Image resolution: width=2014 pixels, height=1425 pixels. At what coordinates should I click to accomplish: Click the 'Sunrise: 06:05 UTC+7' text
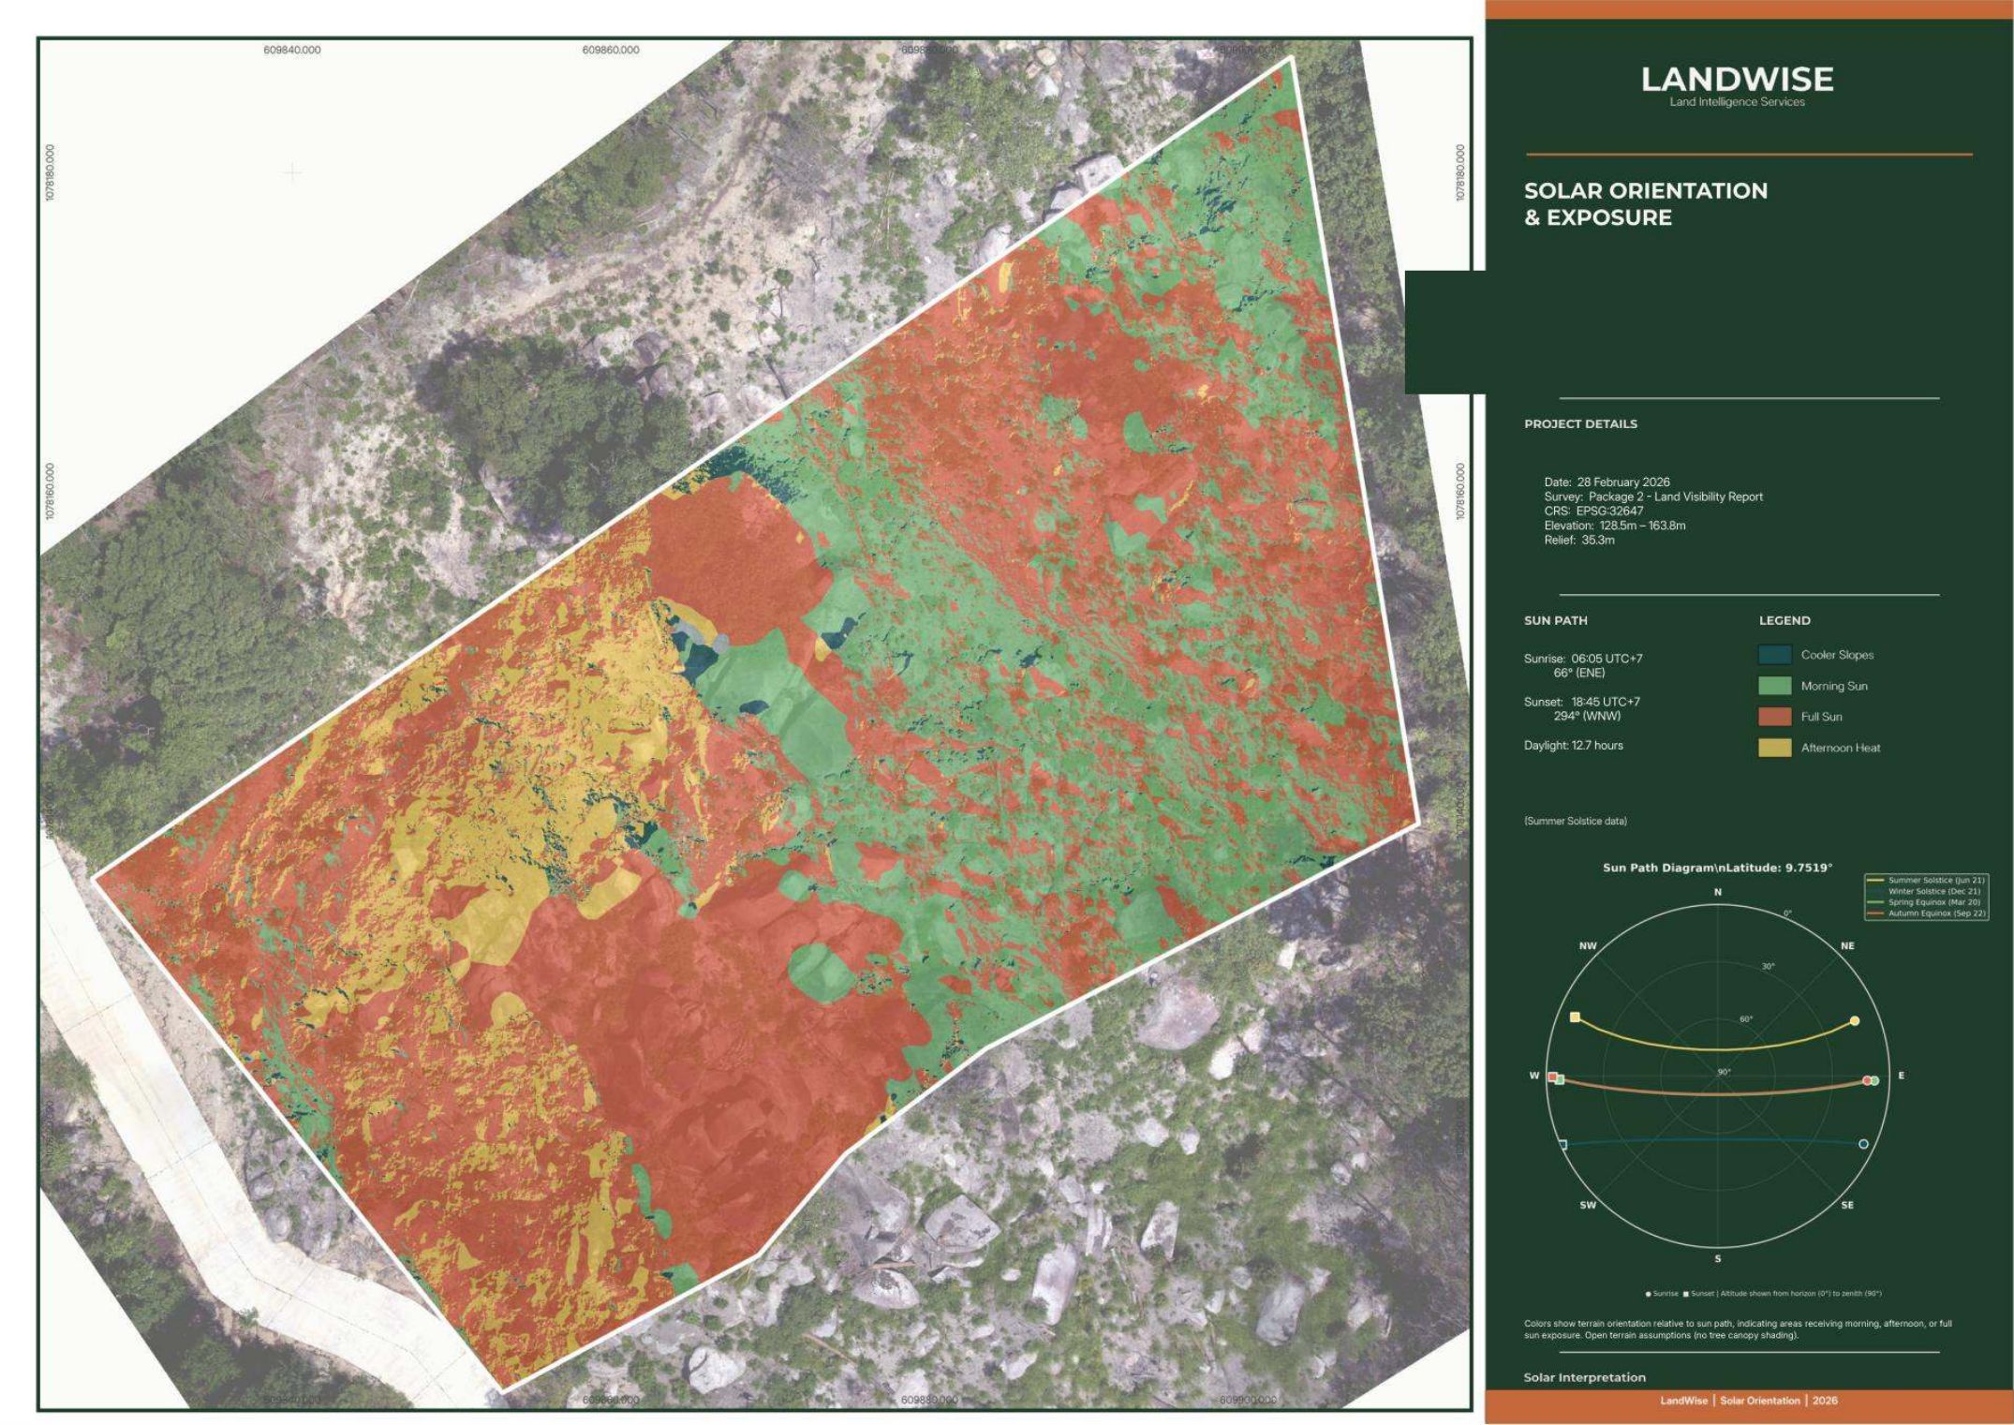point(1583,659)
